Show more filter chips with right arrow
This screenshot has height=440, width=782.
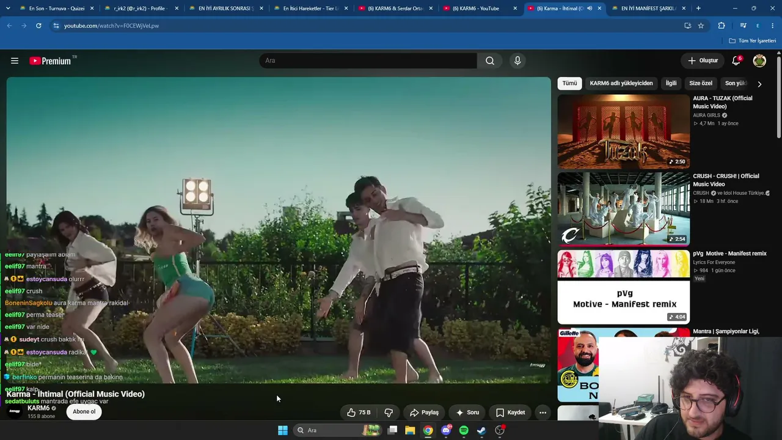coord(759,84)
